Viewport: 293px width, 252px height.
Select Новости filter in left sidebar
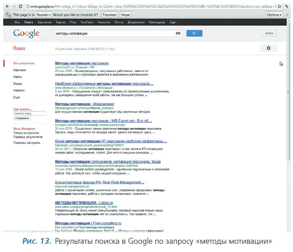coord(19,90)
